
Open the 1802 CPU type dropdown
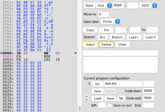click(x=148, y=5)
